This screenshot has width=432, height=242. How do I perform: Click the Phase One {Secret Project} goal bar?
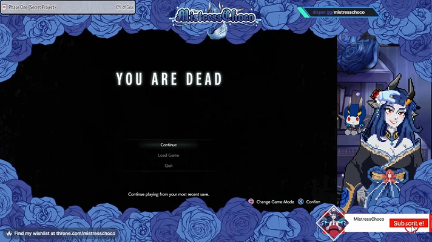pos(68,7)
